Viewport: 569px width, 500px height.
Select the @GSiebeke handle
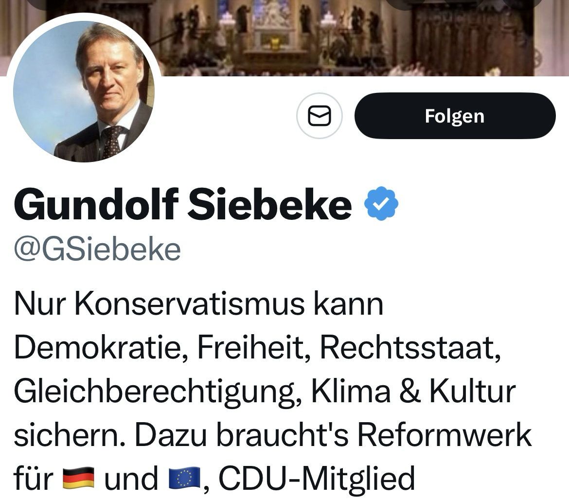97,250
